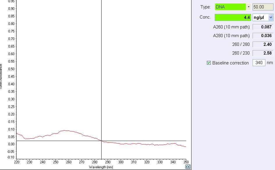
Task: Toggle the Baseline correction checkbox
Action: pos(209,63)
